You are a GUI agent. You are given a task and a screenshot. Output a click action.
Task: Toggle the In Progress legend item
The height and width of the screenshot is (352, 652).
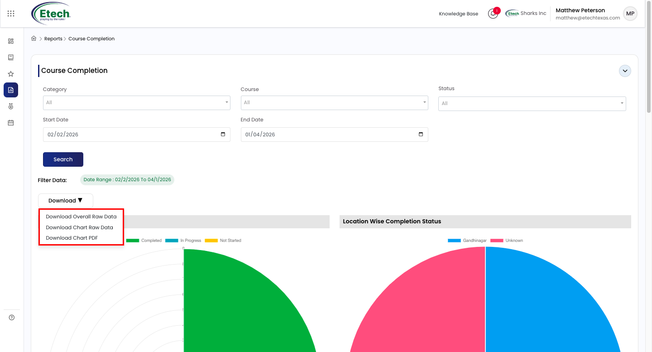click(183, 241)
